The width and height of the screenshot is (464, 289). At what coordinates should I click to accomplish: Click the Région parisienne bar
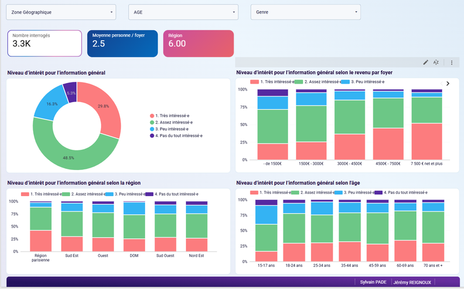click(41, 226)
